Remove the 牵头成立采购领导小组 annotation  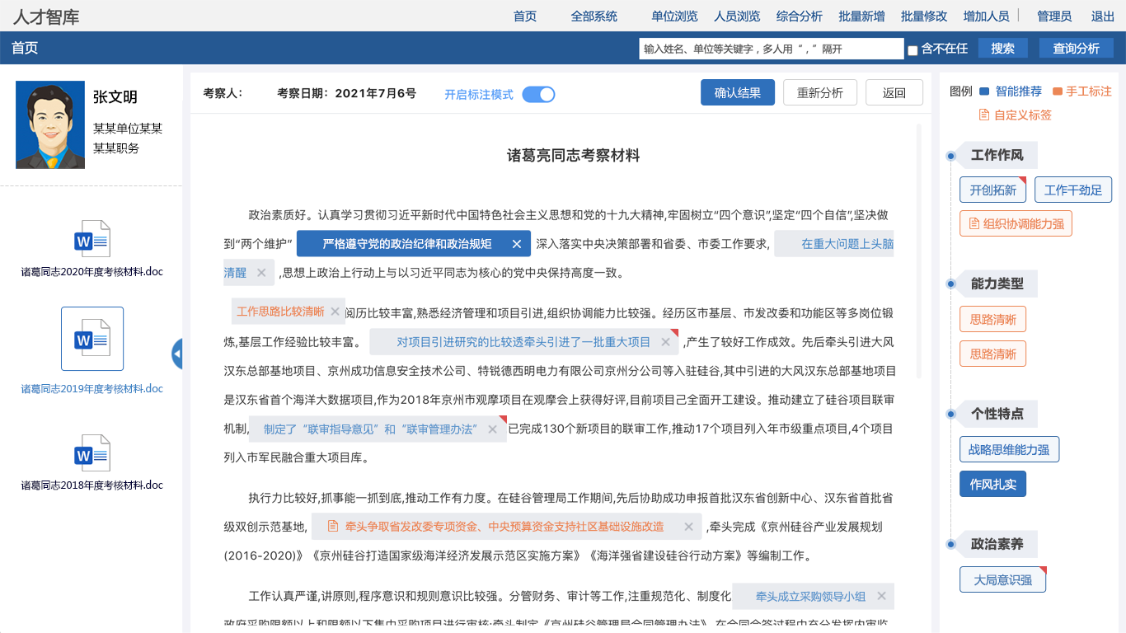pos(881,597)
